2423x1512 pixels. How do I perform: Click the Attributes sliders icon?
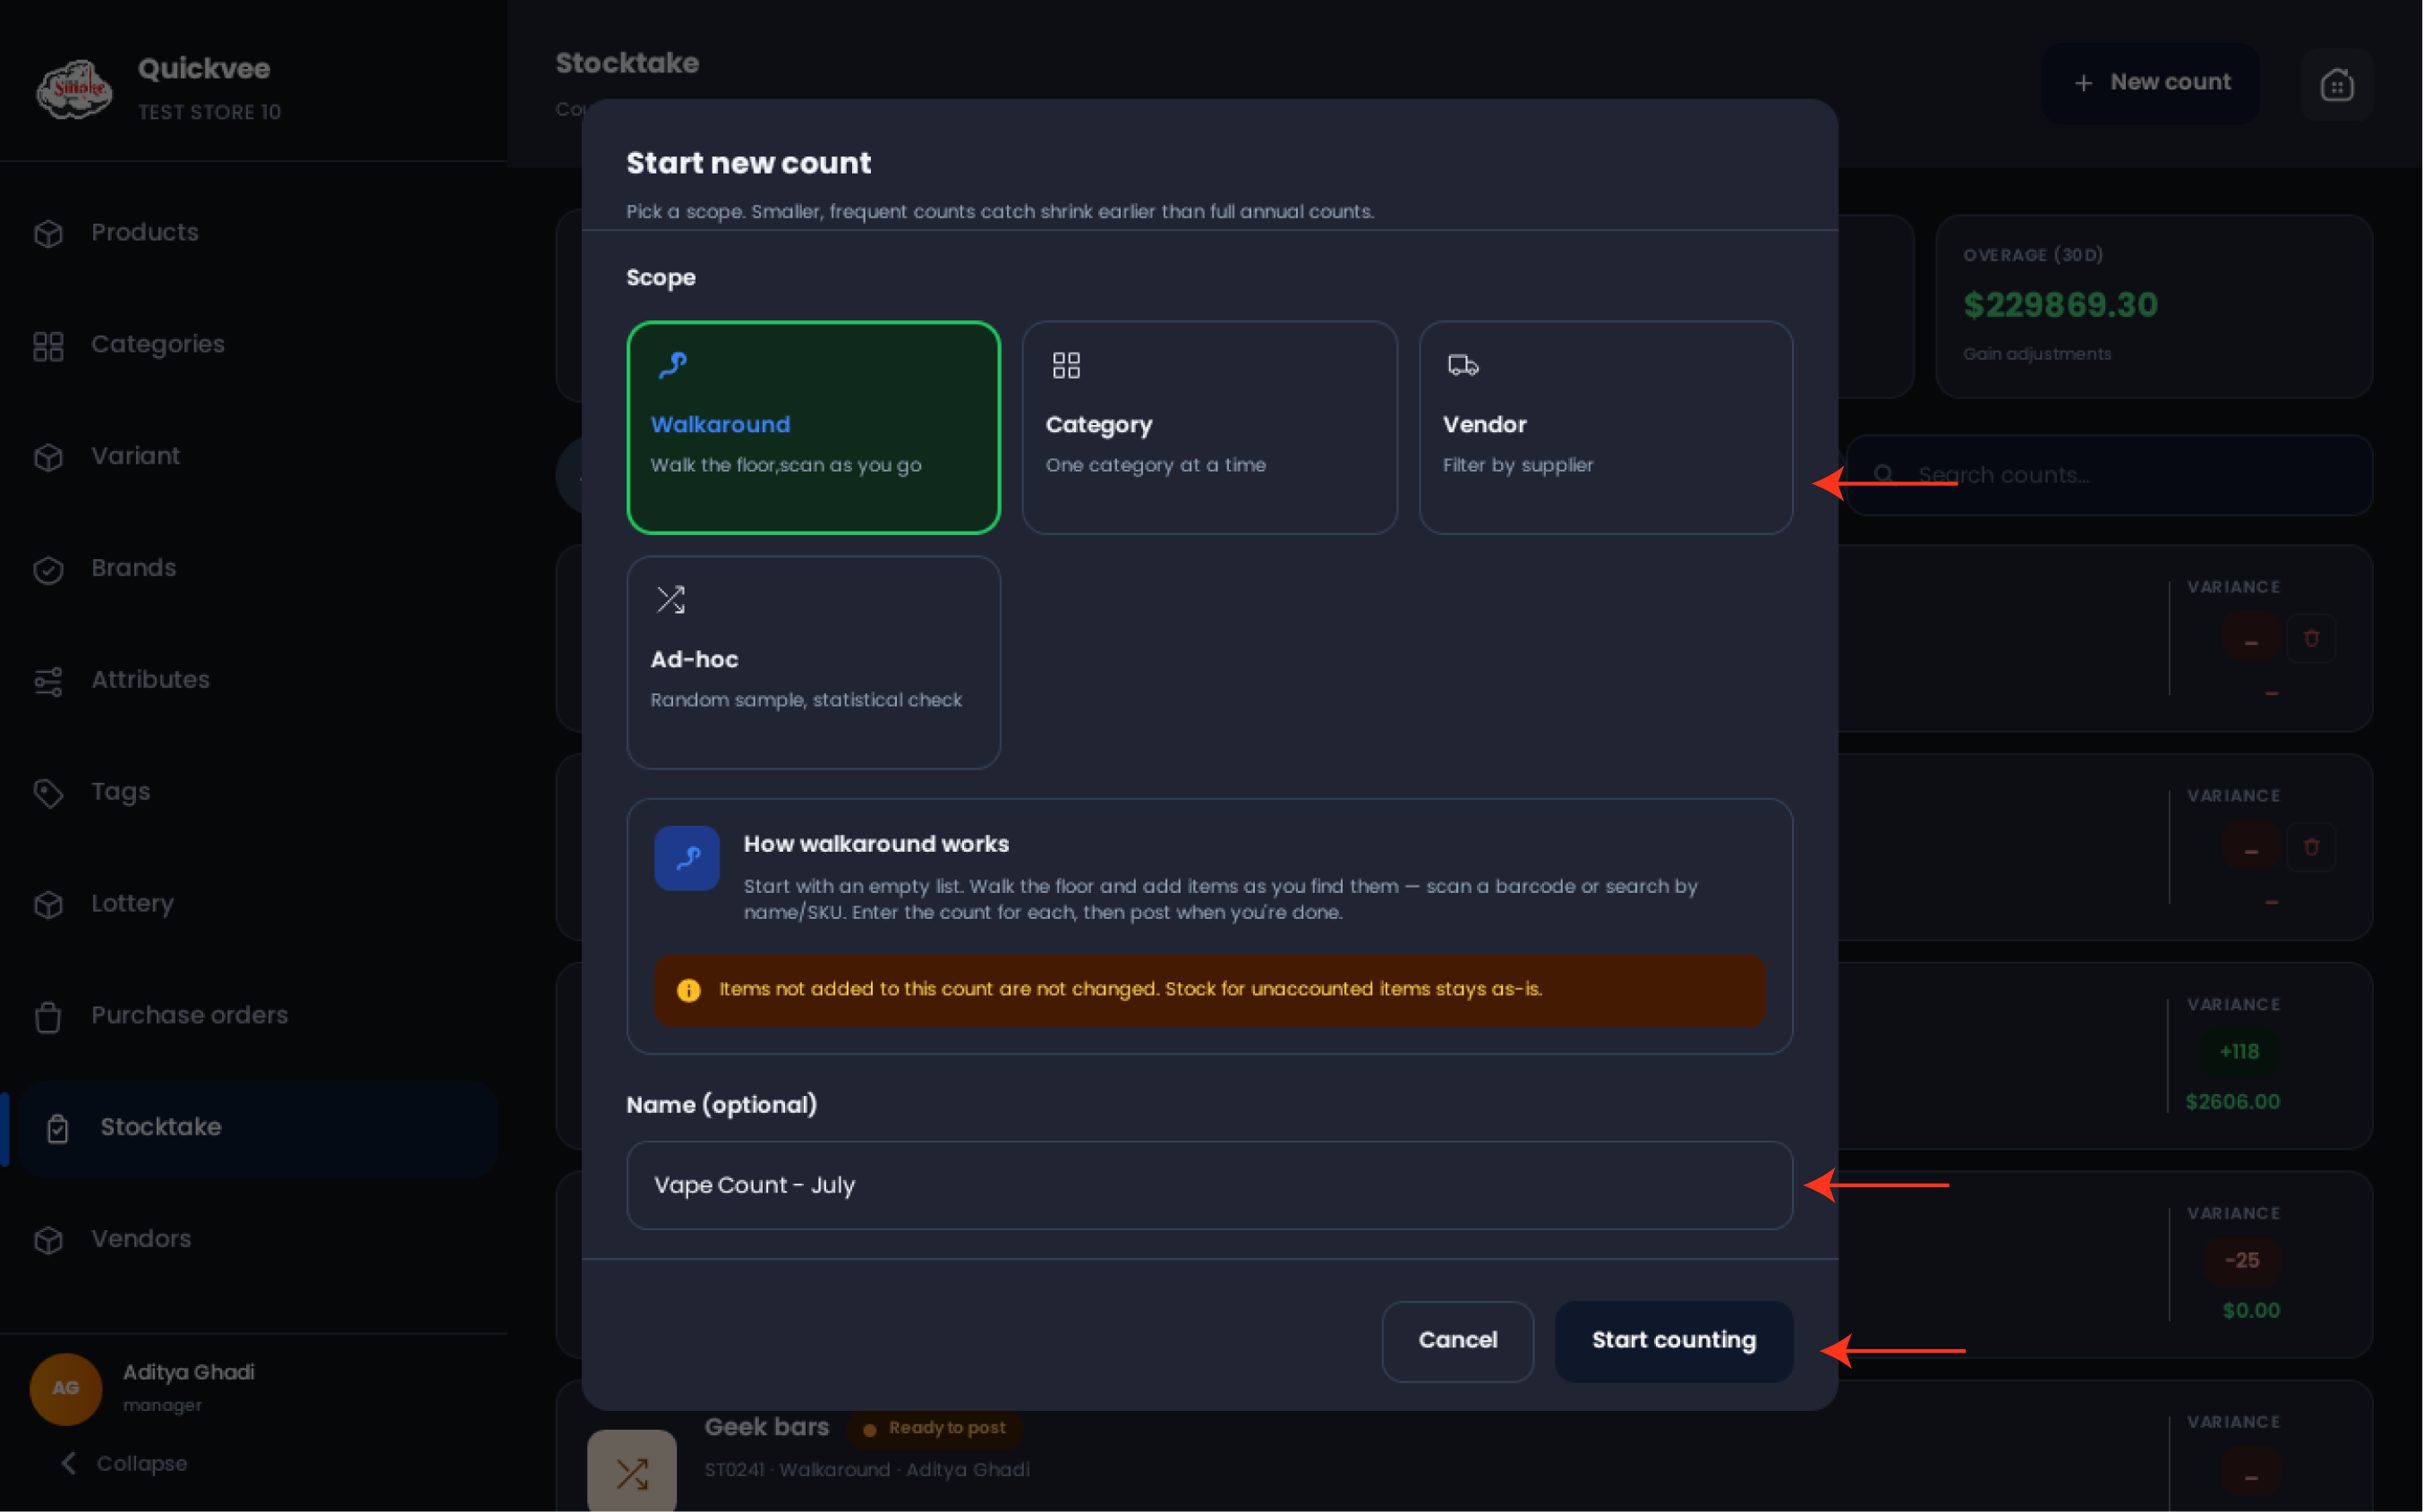coord(48,681)
